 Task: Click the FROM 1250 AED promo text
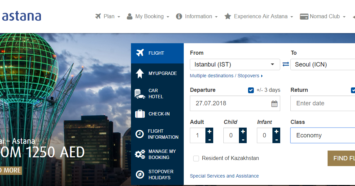42,152
